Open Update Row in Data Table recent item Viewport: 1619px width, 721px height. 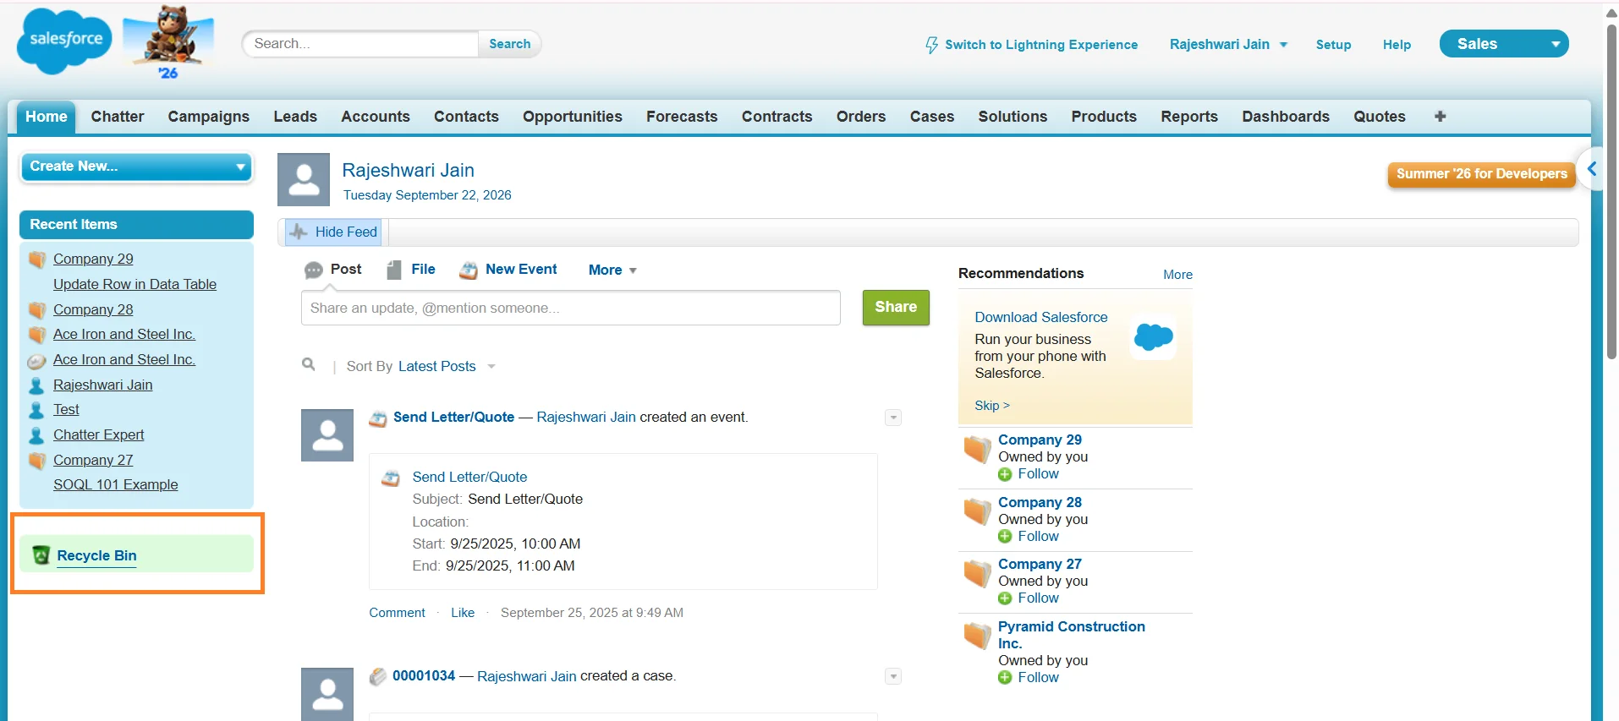pos(134,284)
